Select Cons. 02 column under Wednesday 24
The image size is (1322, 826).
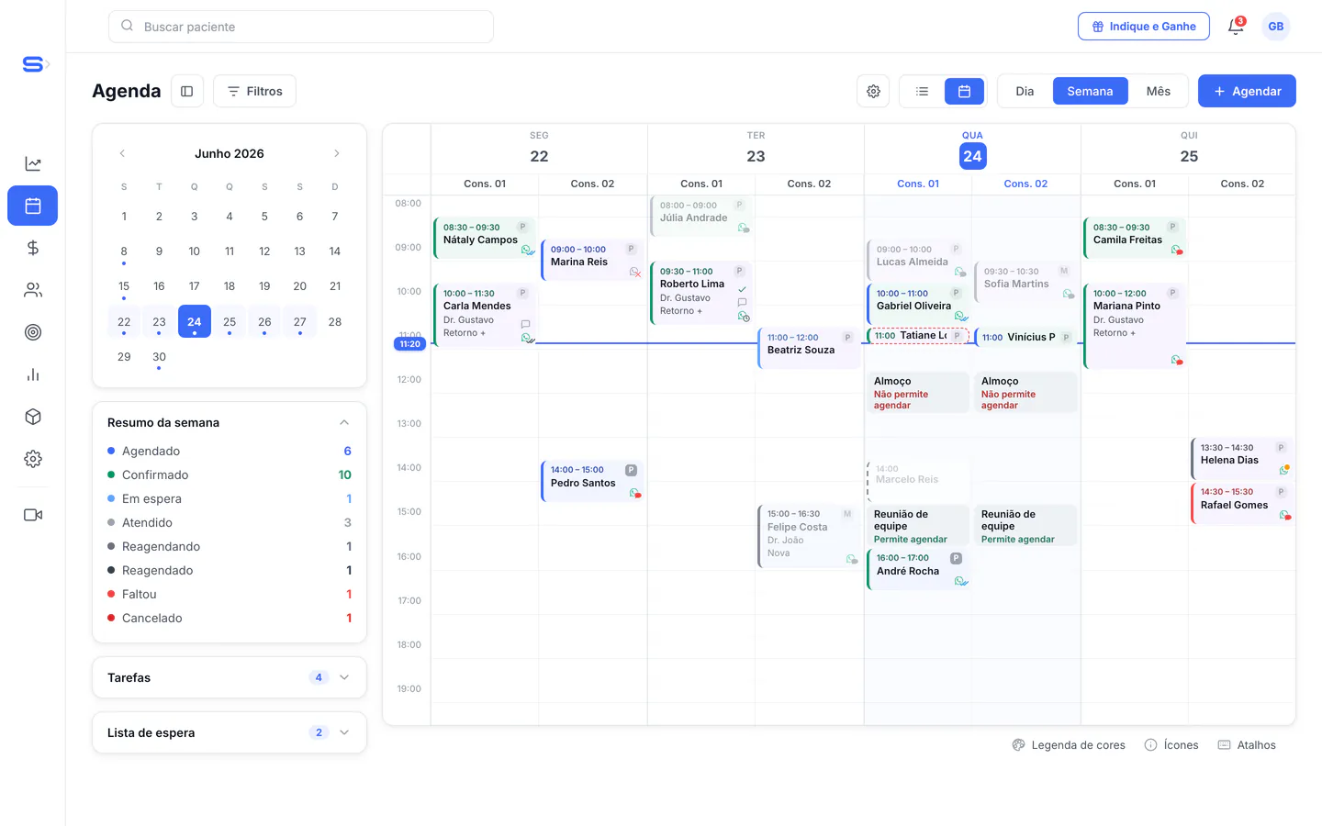[x=1025, y=184]
